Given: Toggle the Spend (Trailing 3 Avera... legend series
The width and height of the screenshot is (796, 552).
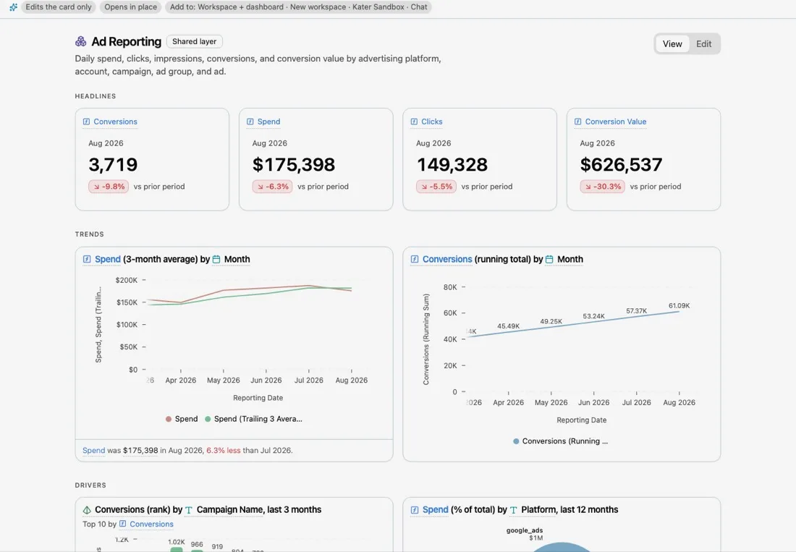Looking at the screenshot, I should coord(253,419).
